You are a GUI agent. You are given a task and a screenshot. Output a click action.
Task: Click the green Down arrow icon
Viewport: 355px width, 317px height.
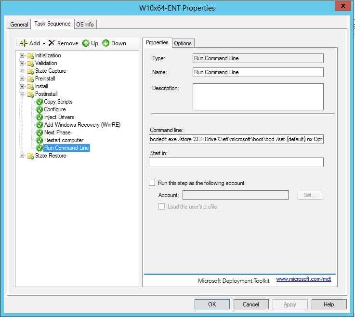tap(105, 43)
